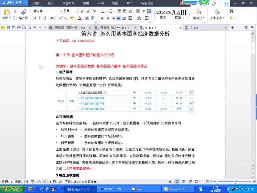Apply justified alignment
Screen dimensions: 257x193
tap(118, 18)
